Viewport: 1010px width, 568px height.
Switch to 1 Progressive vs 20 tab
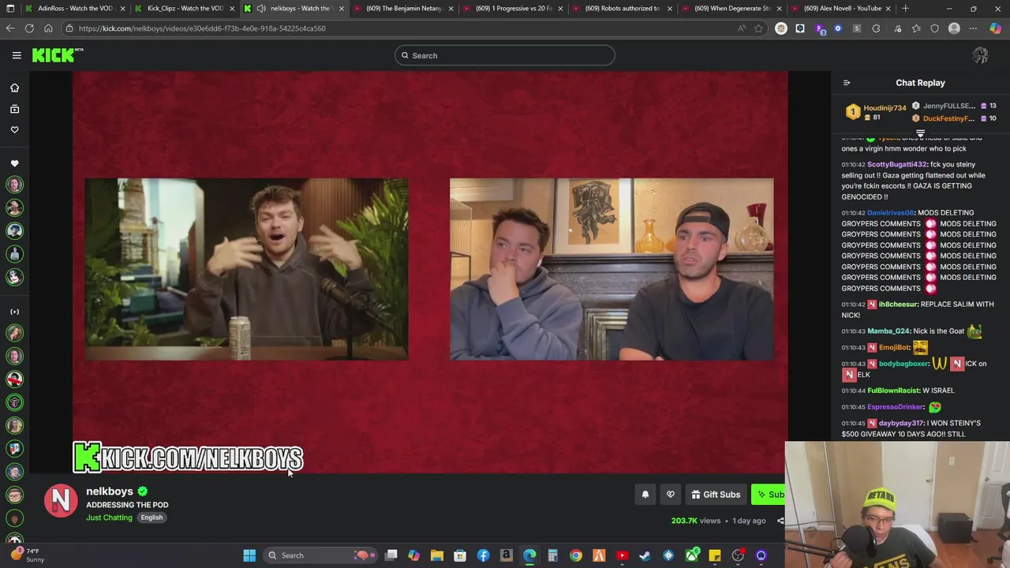click(x=512, y=9)
